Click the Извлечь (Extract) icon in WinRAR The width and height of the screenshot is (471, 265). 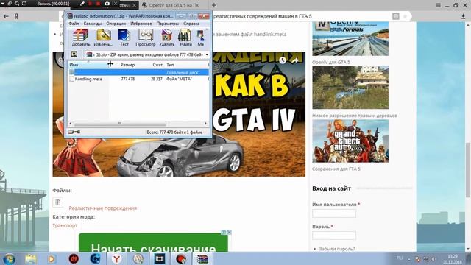click(x=103, y=38)
